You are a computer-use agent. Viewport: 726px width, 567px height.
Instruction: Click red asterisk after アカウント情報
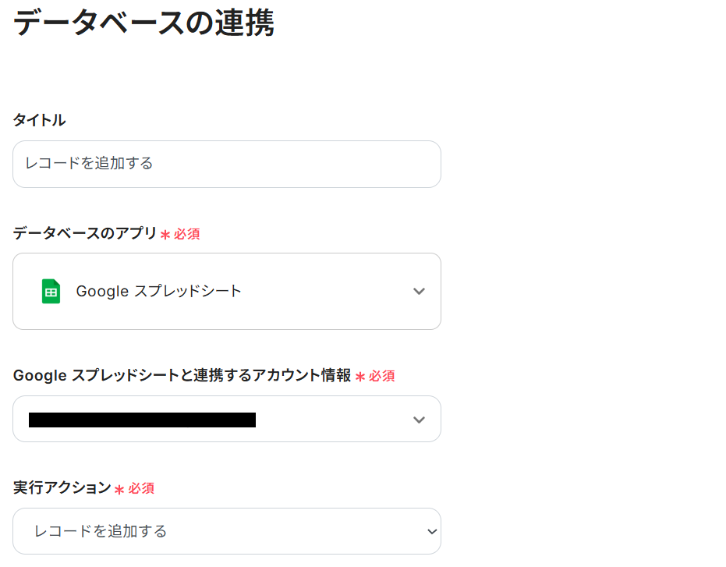click(x=360, y=377)
